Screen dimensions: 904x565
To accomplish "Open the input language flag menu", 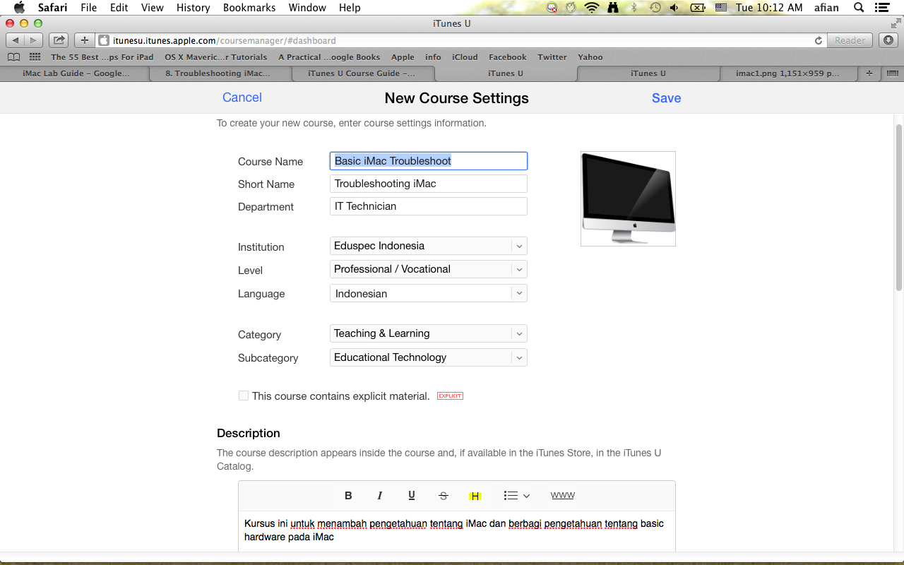I will 721,8.
